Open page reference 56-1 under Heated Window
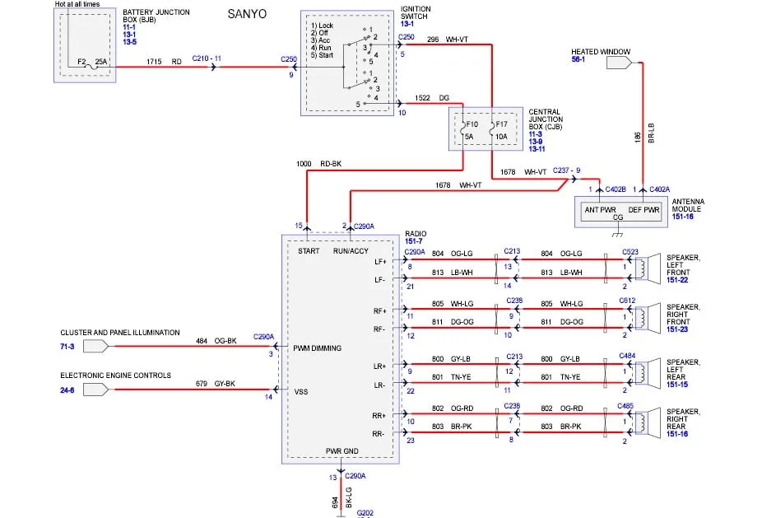762x518 pixels. click(578, 59)
